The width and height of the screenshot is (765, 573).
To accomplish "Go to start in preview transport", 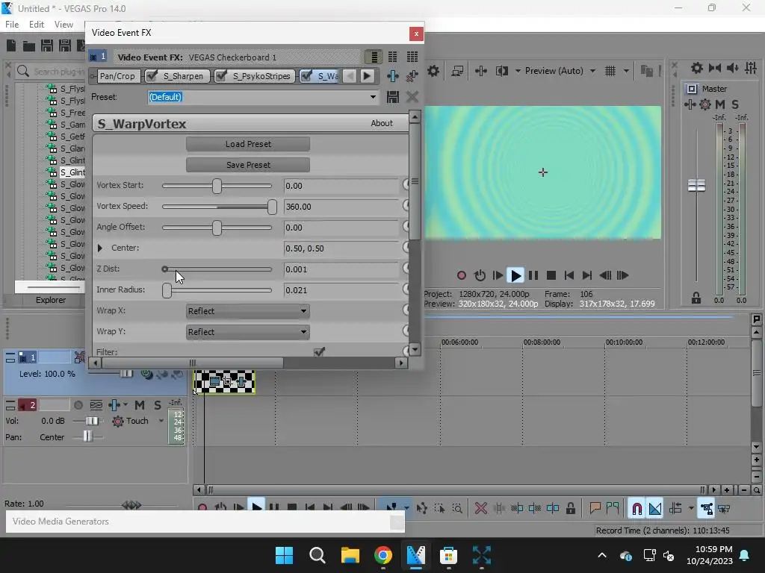I will pos(569,276).
